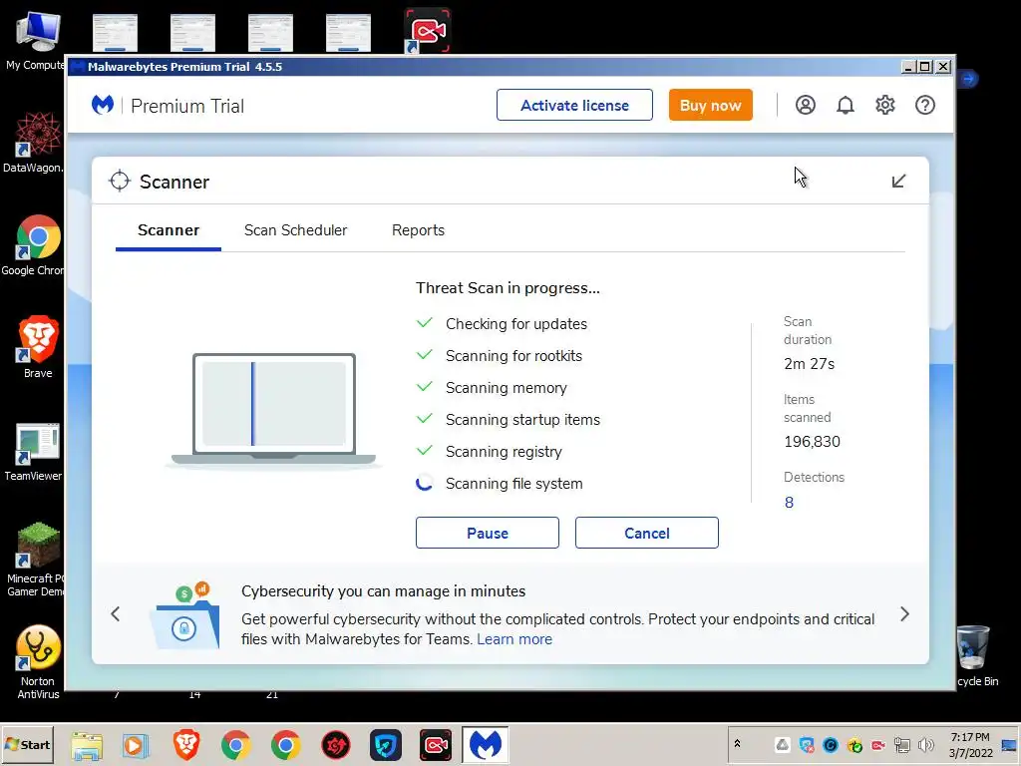Show hidden system tray icons
The height and width of the screenshot is (766, 1021).
point(737,743)
